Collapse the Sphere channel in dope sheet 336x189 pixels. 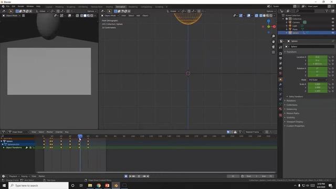pos(2,141)
